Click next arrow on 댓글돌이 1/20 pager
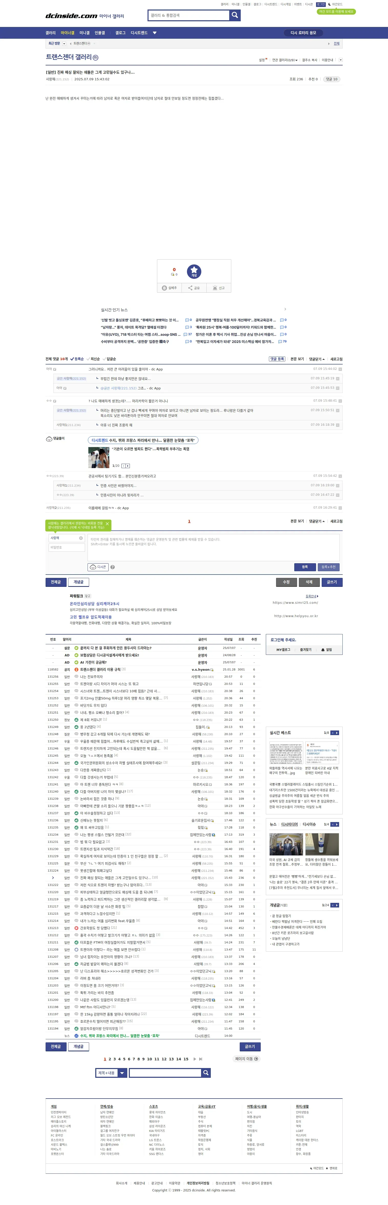This screenshot has width=388, height=1205. [x=128, y=466]
